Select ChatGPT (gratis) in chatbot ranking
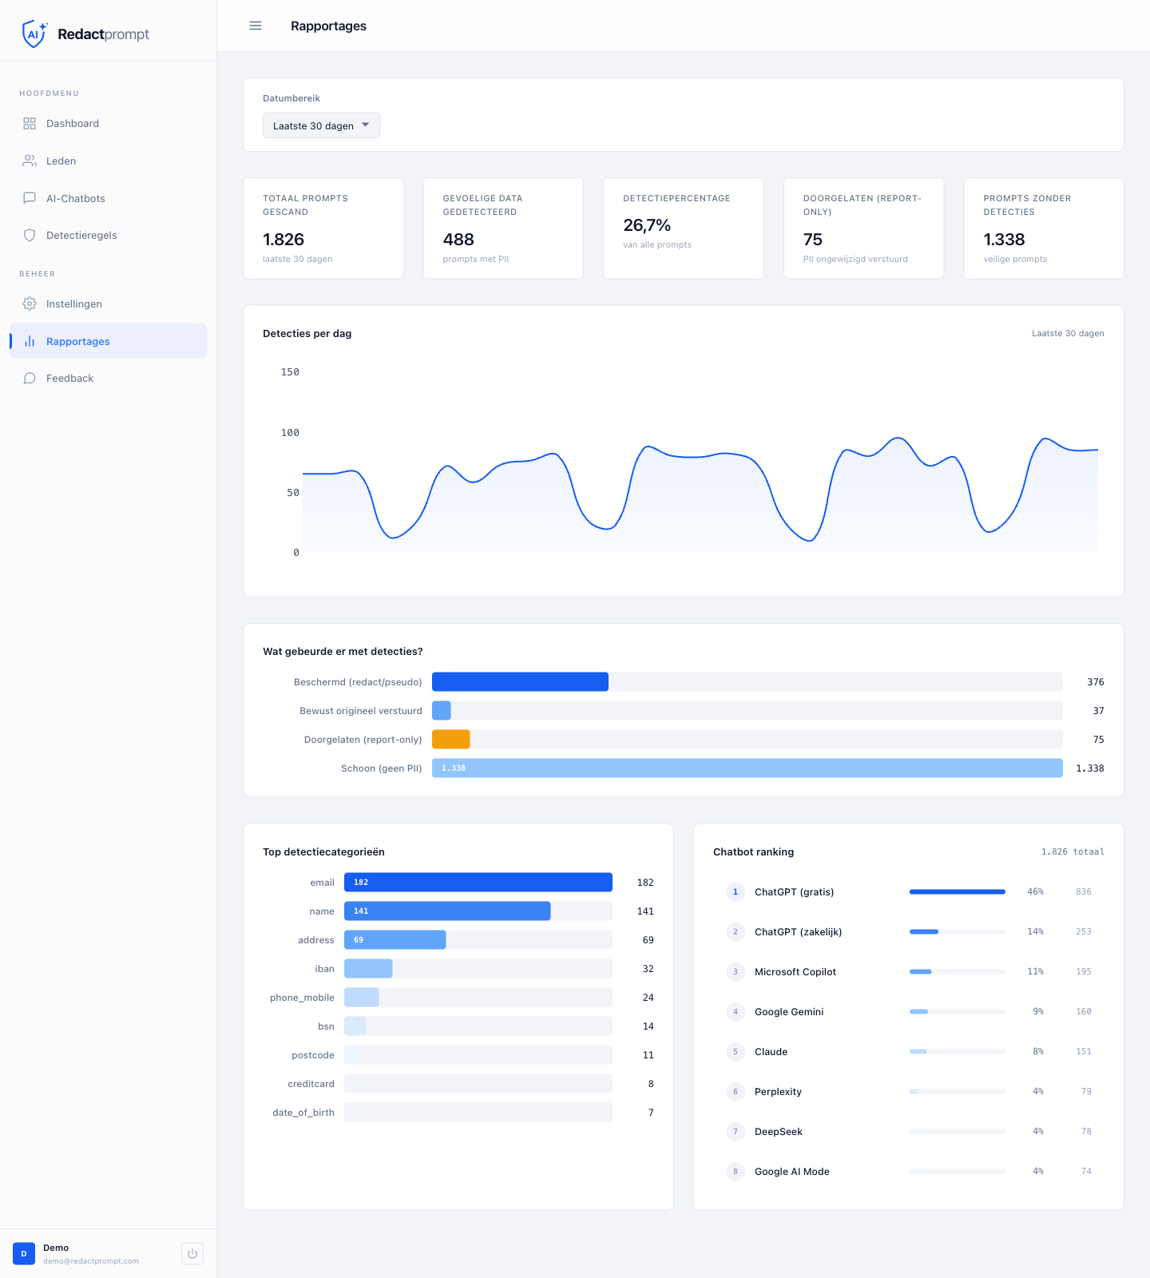The height and width of the screenshot is (1278, 1150). 909,891
